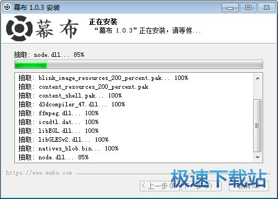Image resolution: width=278 pixels, height=199 pixels.
Task: Click the log scrollbar up arrow
Action: (258, 78)
